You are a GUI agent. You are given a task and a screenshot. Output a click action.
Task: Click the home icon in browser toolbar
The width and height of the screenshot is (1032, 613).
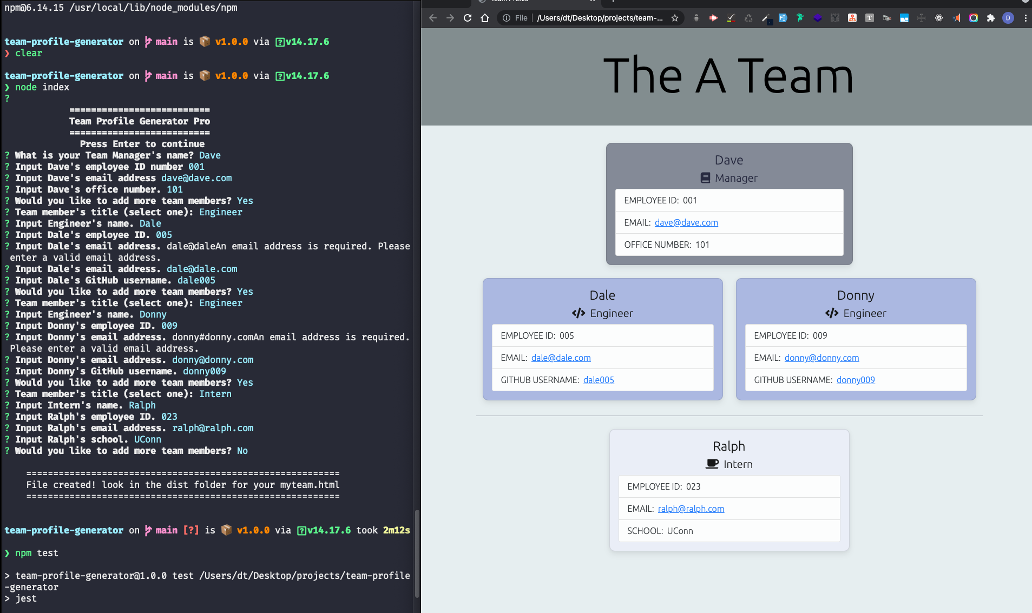coord(485,18)
